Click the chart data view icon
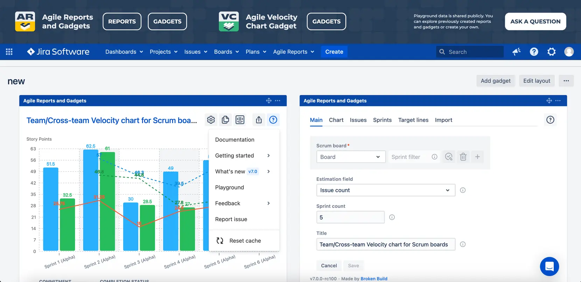 pyautogui.click(x=240, y=120)
